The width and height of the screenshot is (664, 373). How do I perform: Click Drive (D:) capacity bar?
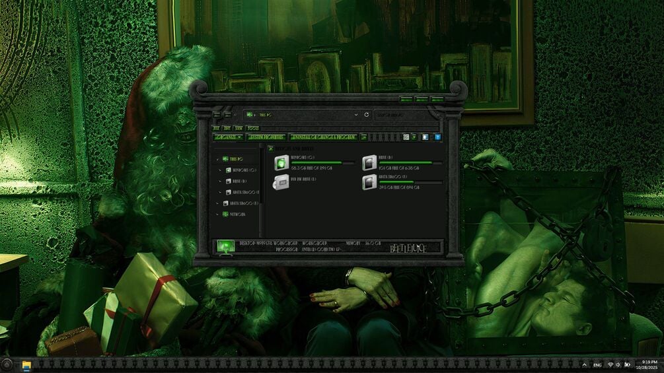click(411, 163)
